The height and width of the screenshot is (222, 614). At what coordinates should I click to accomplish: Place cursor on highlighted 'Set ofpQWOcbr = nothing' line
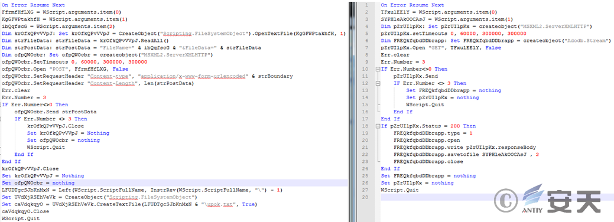point(174,183)
